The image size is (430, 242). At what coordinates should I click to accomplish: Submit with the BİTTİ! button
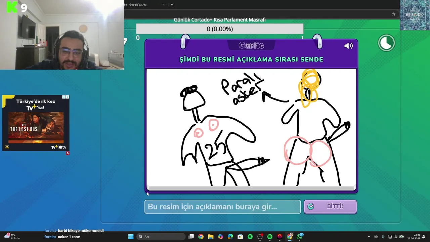click(330, 207)
